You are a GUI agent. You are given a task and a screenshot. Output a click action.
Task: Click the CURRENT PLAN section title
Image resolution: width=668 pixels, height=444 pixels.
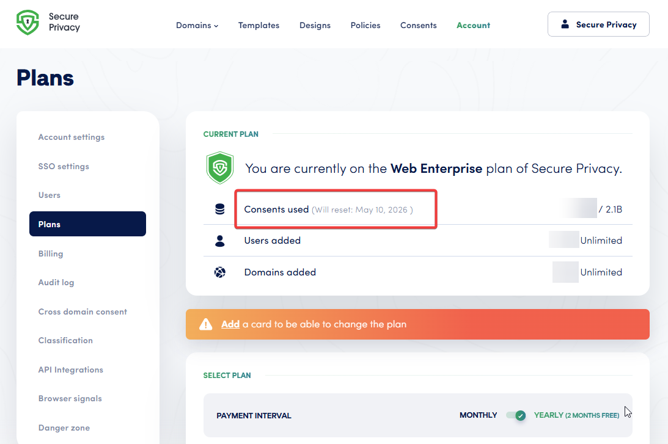(231, 134)
